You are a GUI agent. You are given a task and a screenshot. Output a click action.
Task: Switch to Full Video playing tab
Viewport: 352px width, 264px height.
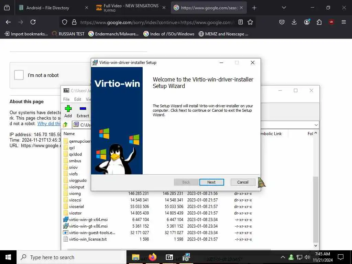(131, 8)
